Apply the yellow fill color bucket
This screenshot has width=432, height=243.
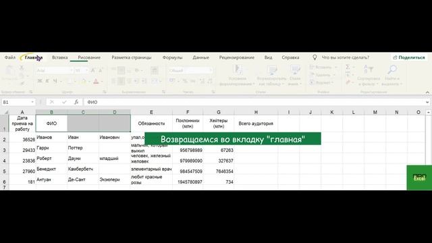[84, 81]
